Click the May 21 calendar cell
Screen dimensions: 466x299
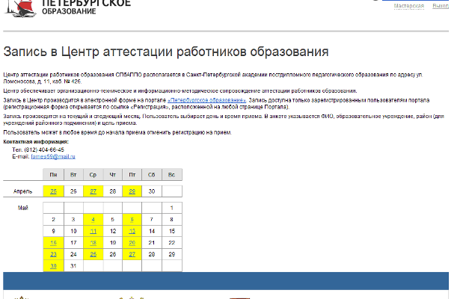click(152, 243)
